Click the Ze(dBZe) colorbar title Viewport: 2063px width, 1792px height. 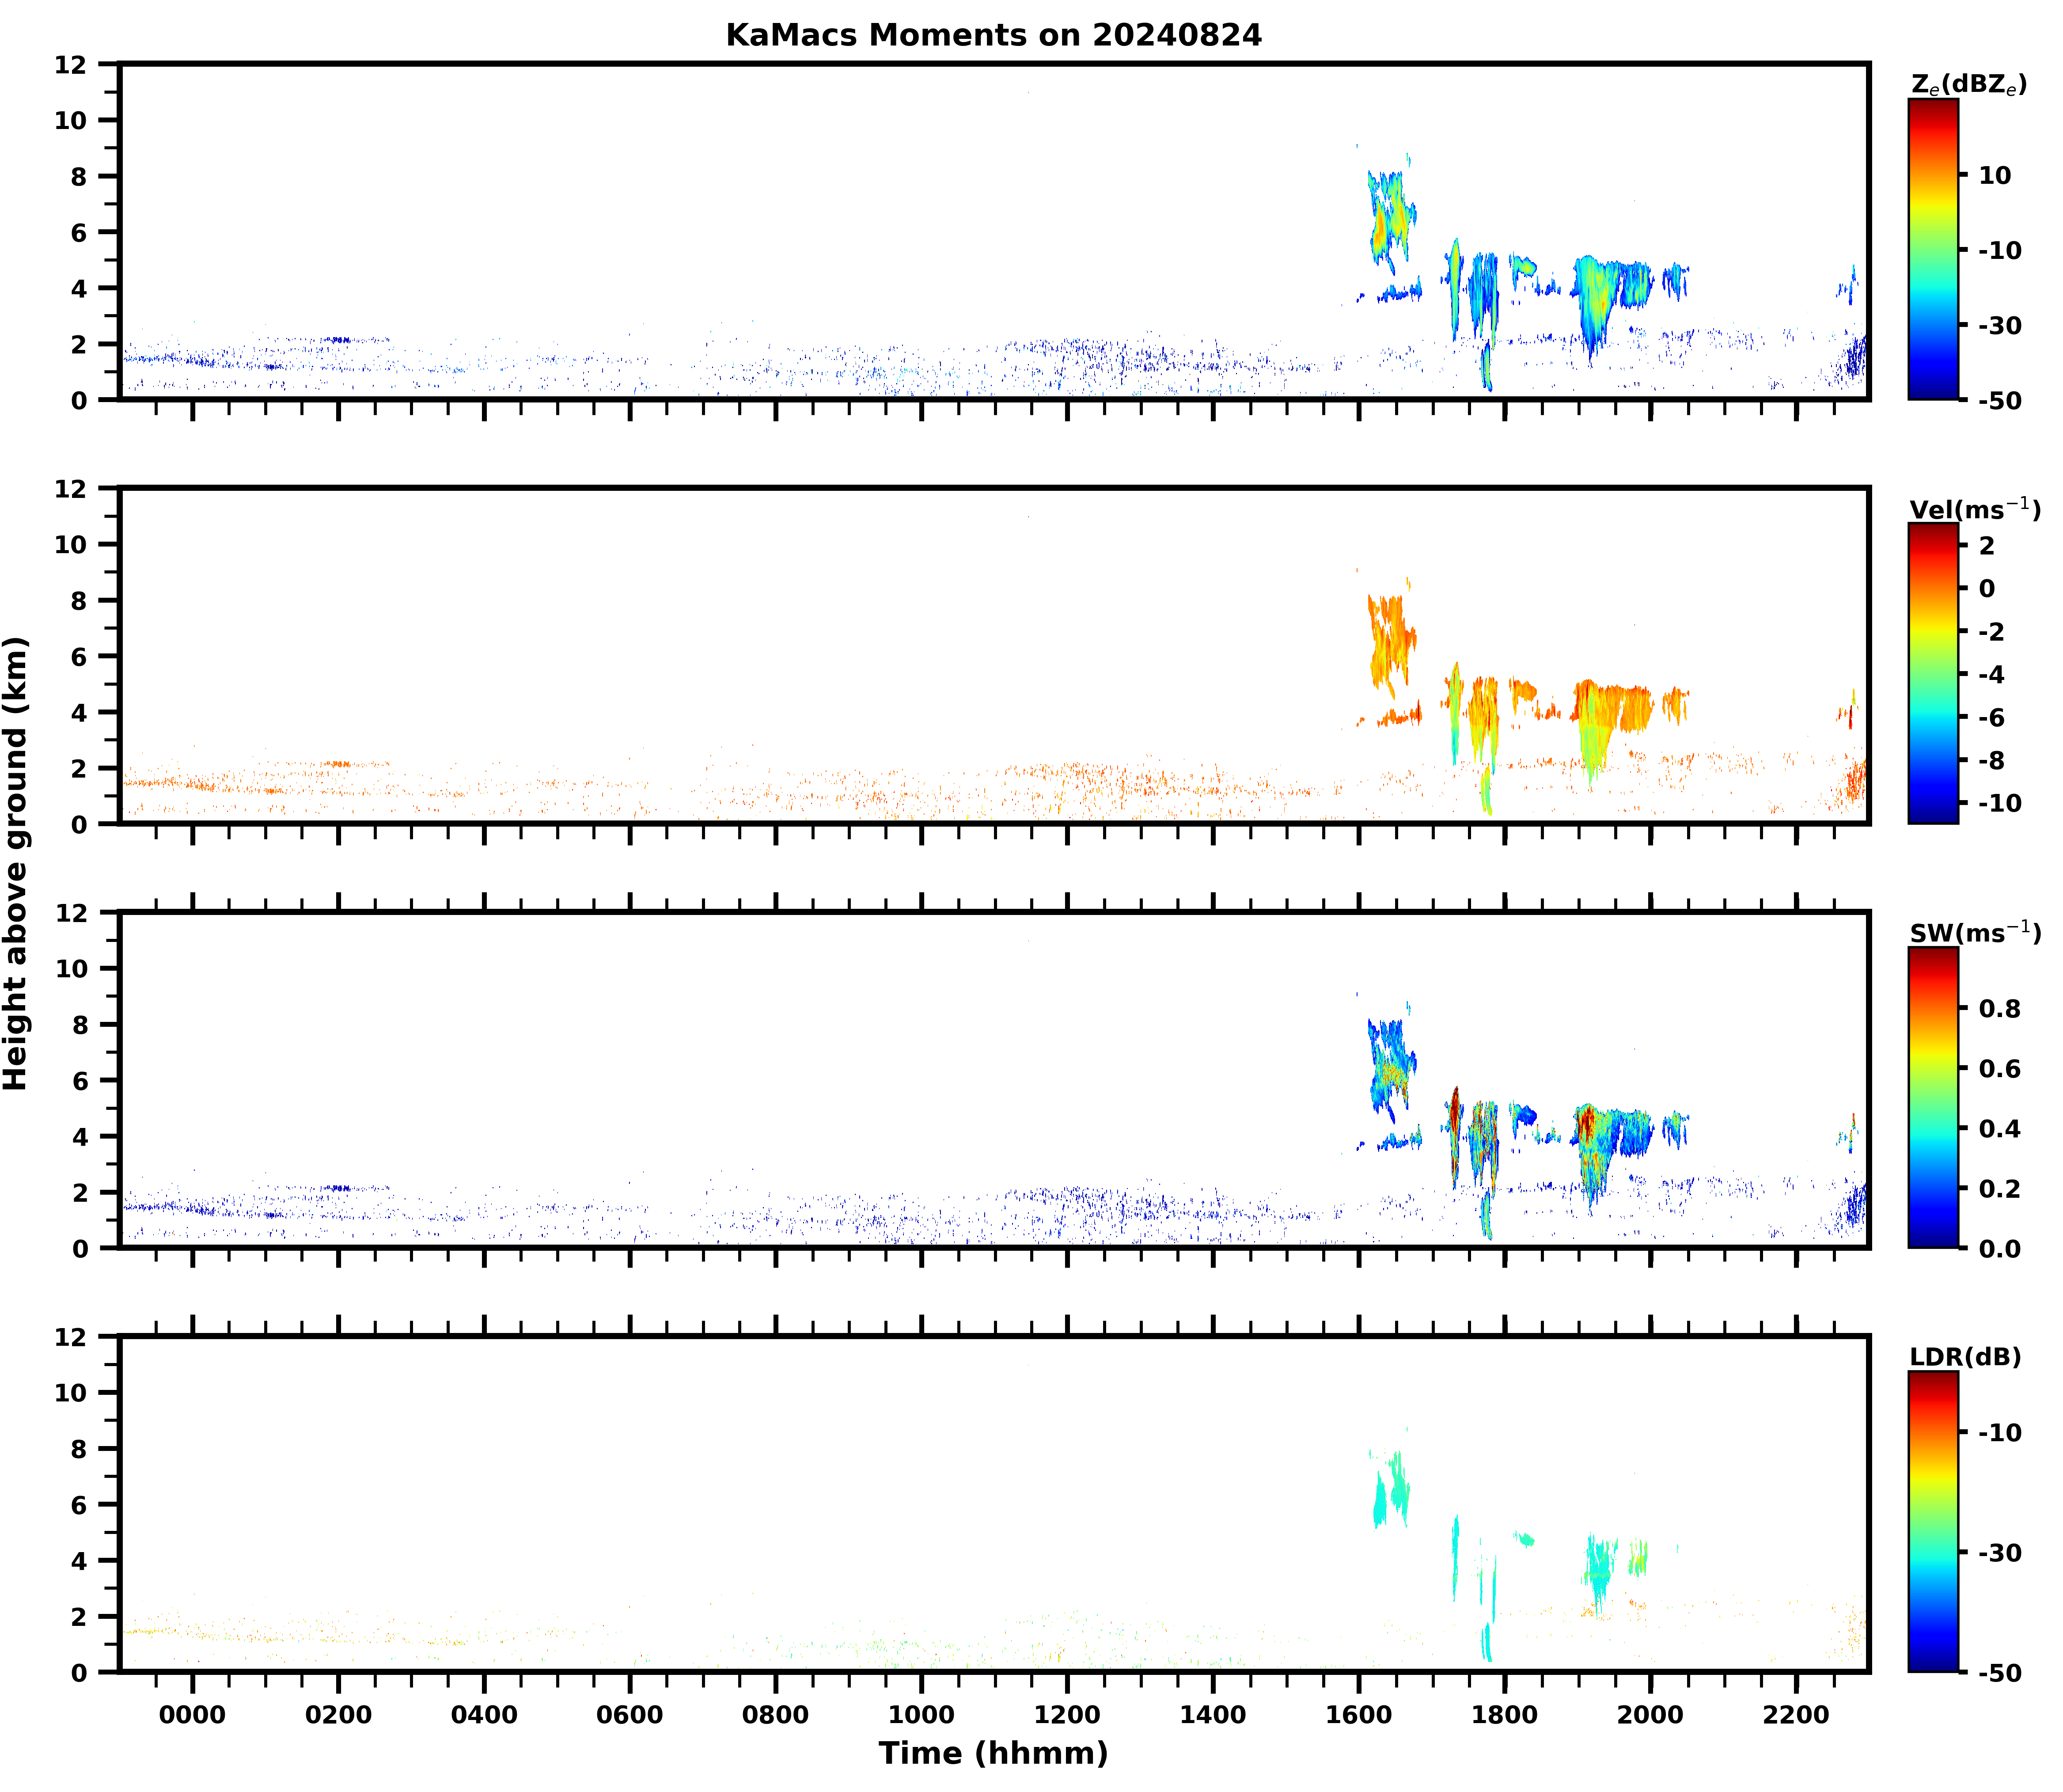point(1968,85)
